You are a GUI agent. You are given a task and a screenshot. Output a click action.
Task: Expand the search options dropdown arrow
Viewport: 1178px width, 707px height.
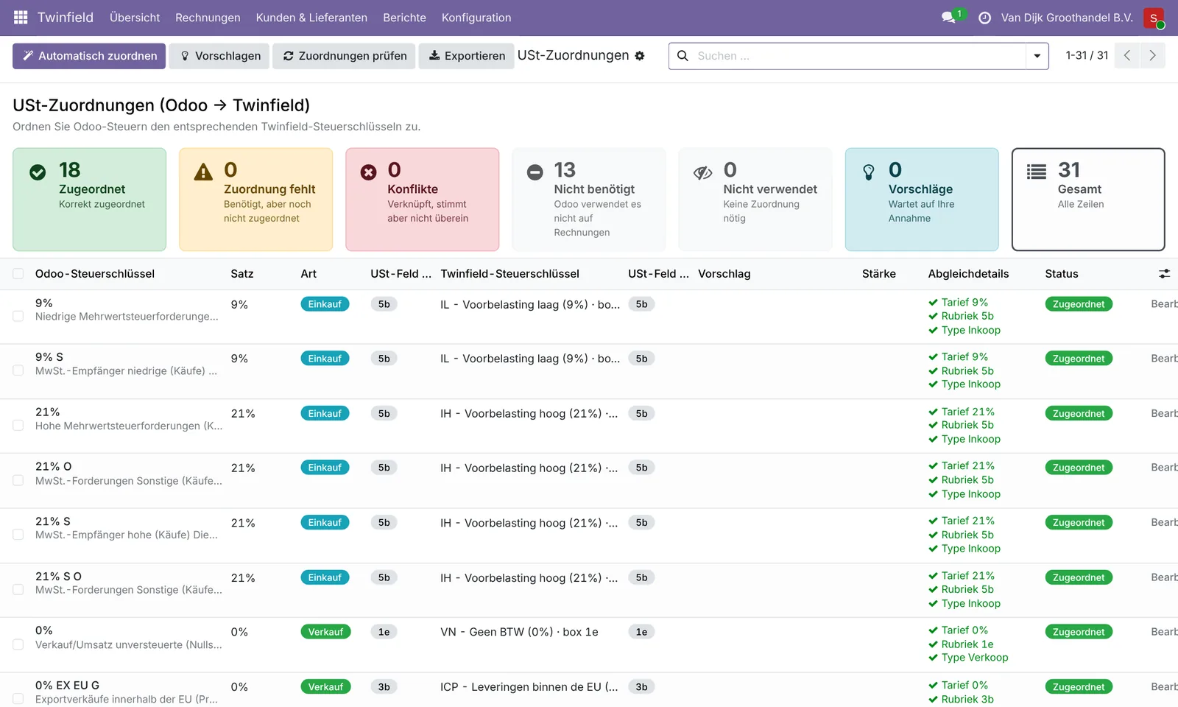pos(1037,56)
